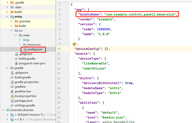Click the settings.gradle file icon
Screen dimensions: 192x123
[x=12, y=105]
